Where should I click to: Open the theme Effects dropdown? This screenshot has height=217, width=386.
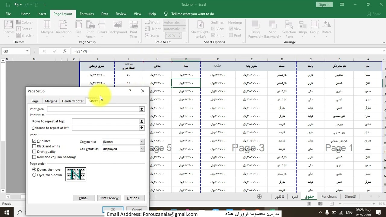coord(25,36)
